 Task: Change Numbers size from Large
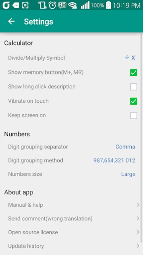[128, 174]
